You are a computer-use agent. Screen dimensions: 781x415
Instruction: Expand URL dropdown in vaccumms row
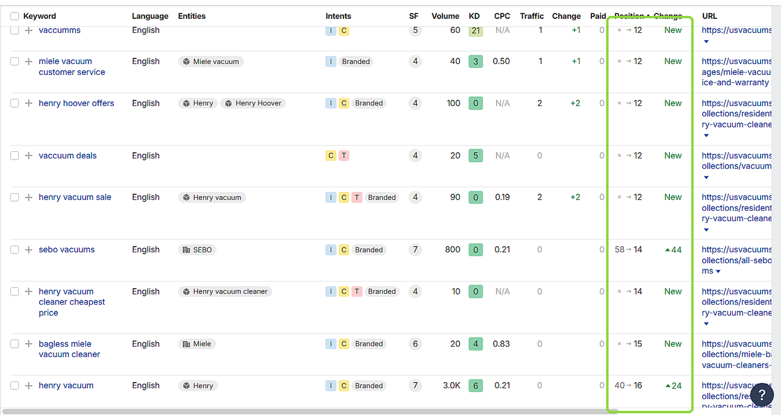(x=707, y=42)
